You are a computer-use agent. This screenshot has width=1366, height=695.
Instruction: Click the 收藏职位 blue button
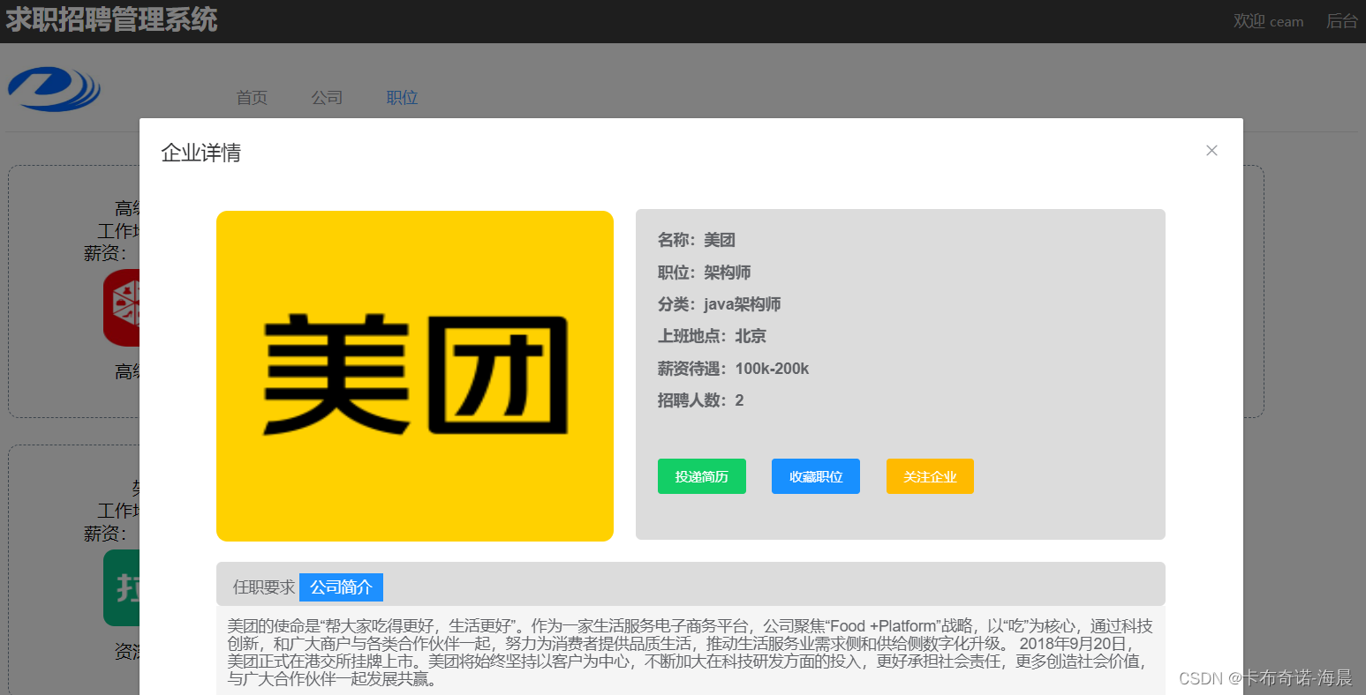pyautogui.click(x=816, y=476)
